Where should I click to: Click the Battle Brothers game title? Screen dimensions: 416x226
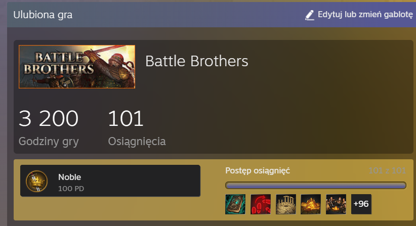(196, 61)
